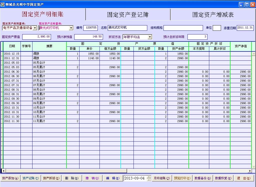Click the horizontal scrollbar right arrow
Image resolution: width=256 pixels, height=187 pixels.
[x=250, y=171]
